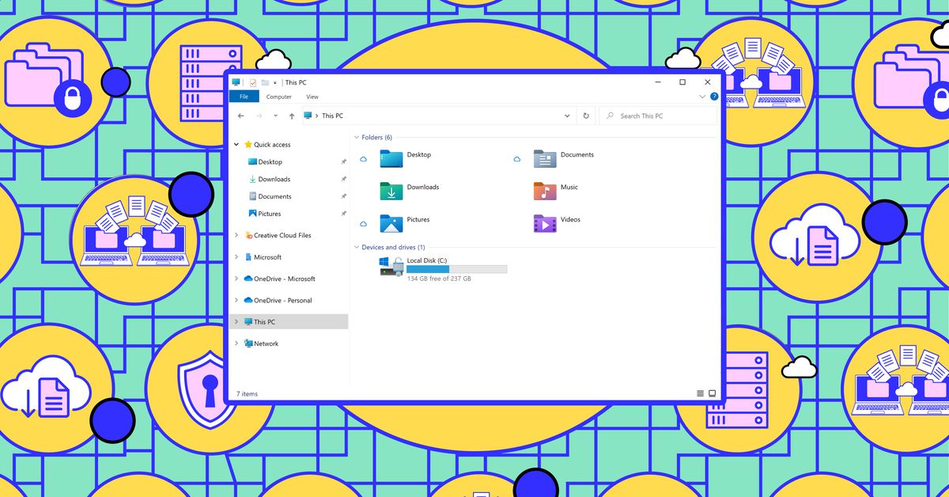
Task: Open Help with the blue question mark icon
Action: click(714, 97)
